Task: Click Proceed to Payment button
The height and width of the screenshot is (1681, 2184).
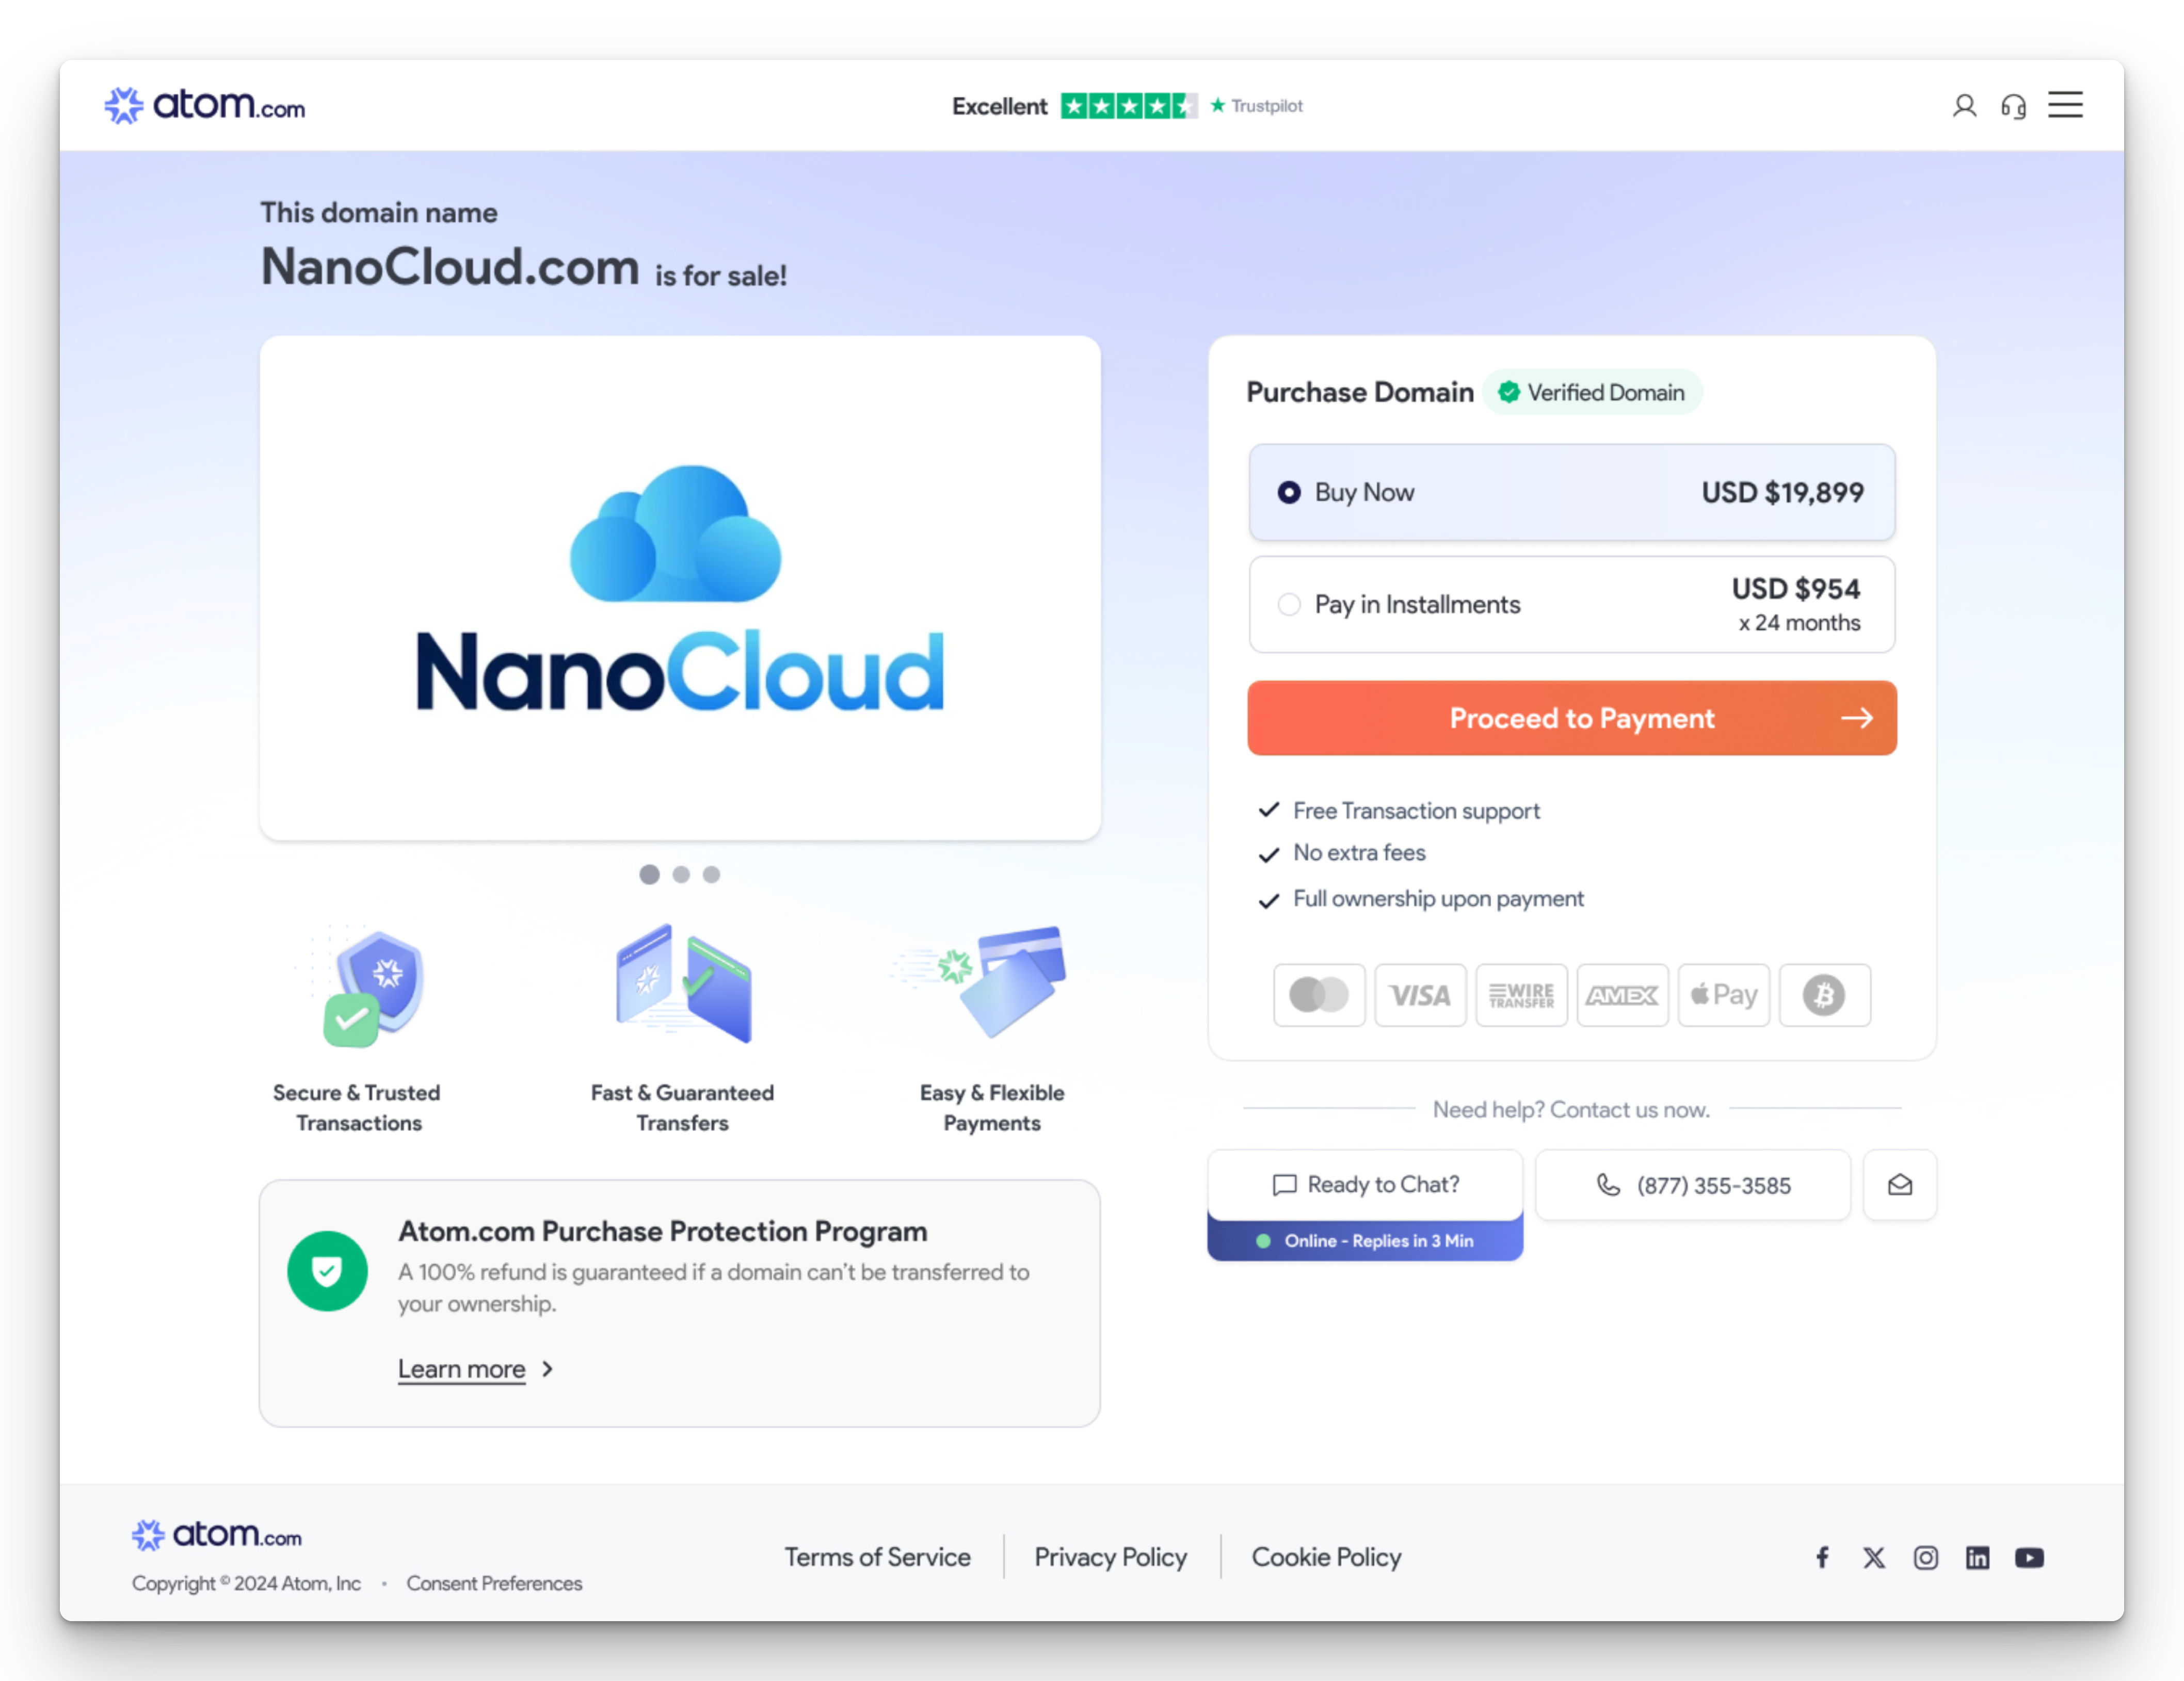Action: [x=1571, y=718]
